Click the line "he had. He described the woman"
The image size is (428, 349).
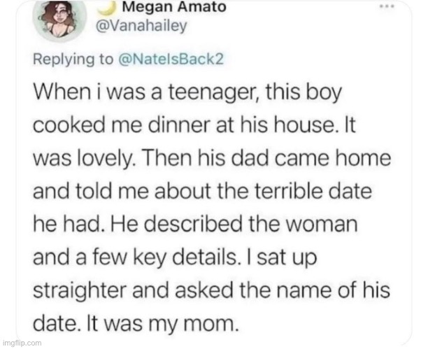coord(195,225)
